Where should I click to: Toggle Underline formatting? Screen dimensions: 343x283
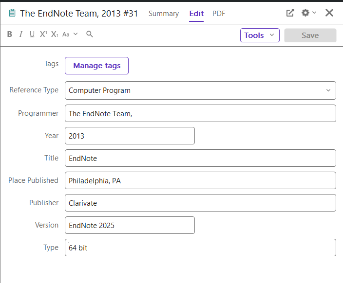pos(32,34)
